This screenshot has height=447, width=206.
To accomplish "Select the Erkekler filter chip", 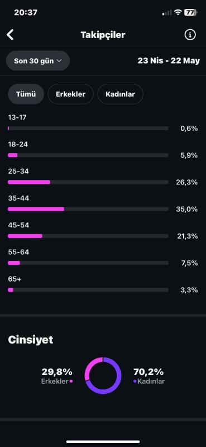I will point(71,94).
